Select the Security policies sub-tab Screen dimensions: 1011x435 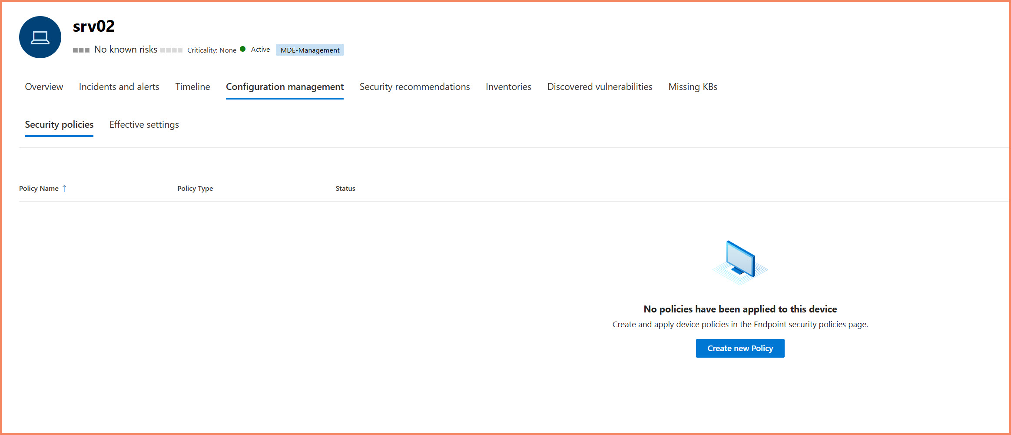click(x=59, y=125)
